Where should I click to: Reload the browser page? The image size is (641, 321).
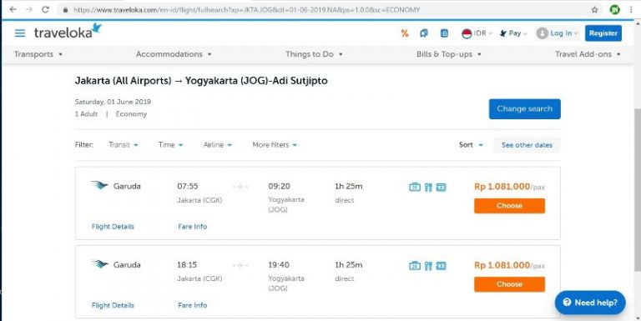(x=45, y=9)
